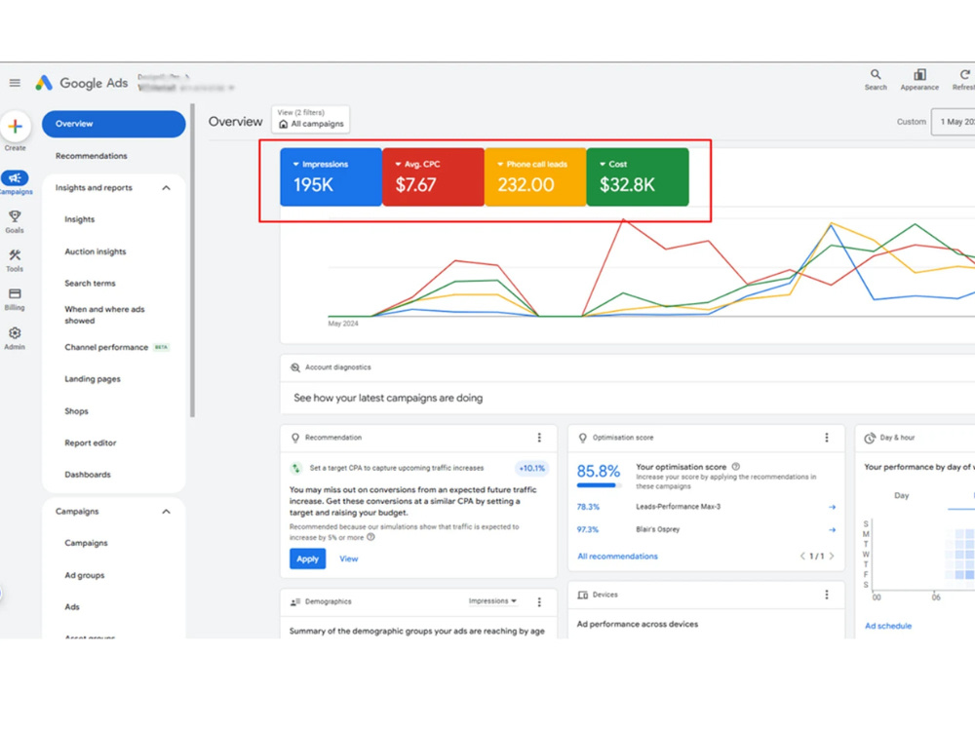Screen dimensions: 975x731
Task: Open the hamburger main menu
Action: click(x=15, y=83)
